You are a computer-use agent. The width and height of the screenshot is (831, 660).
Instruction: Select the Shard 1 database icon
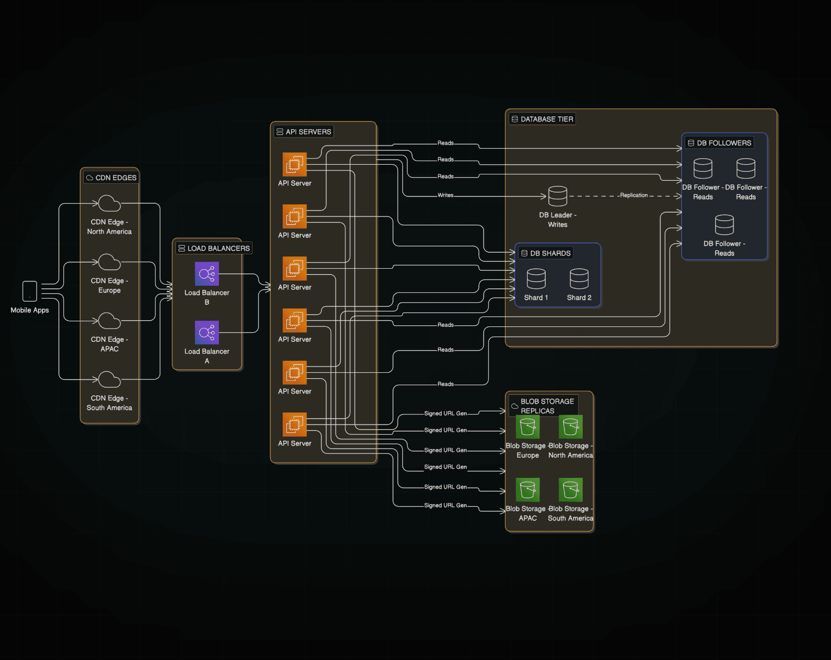click(536, 279)
